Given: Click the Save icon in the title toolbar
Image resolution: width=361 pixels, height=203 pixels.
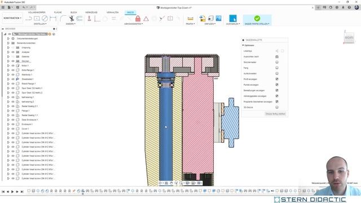Looking at the screenshot, I should click(x=17, y=7).
